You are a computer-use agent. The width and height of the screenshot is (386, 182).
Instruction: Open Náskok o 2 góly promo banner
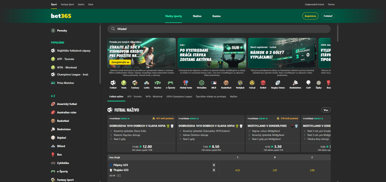pyautogui.click(x=282, y=53)
